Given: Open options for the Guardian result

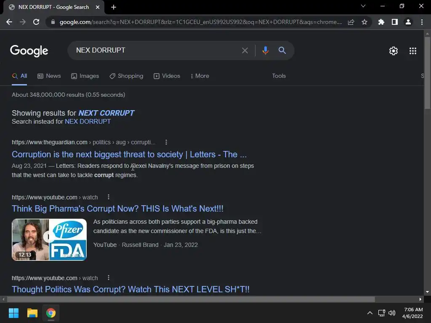Looking at the screenshot, I should [166, 142].
